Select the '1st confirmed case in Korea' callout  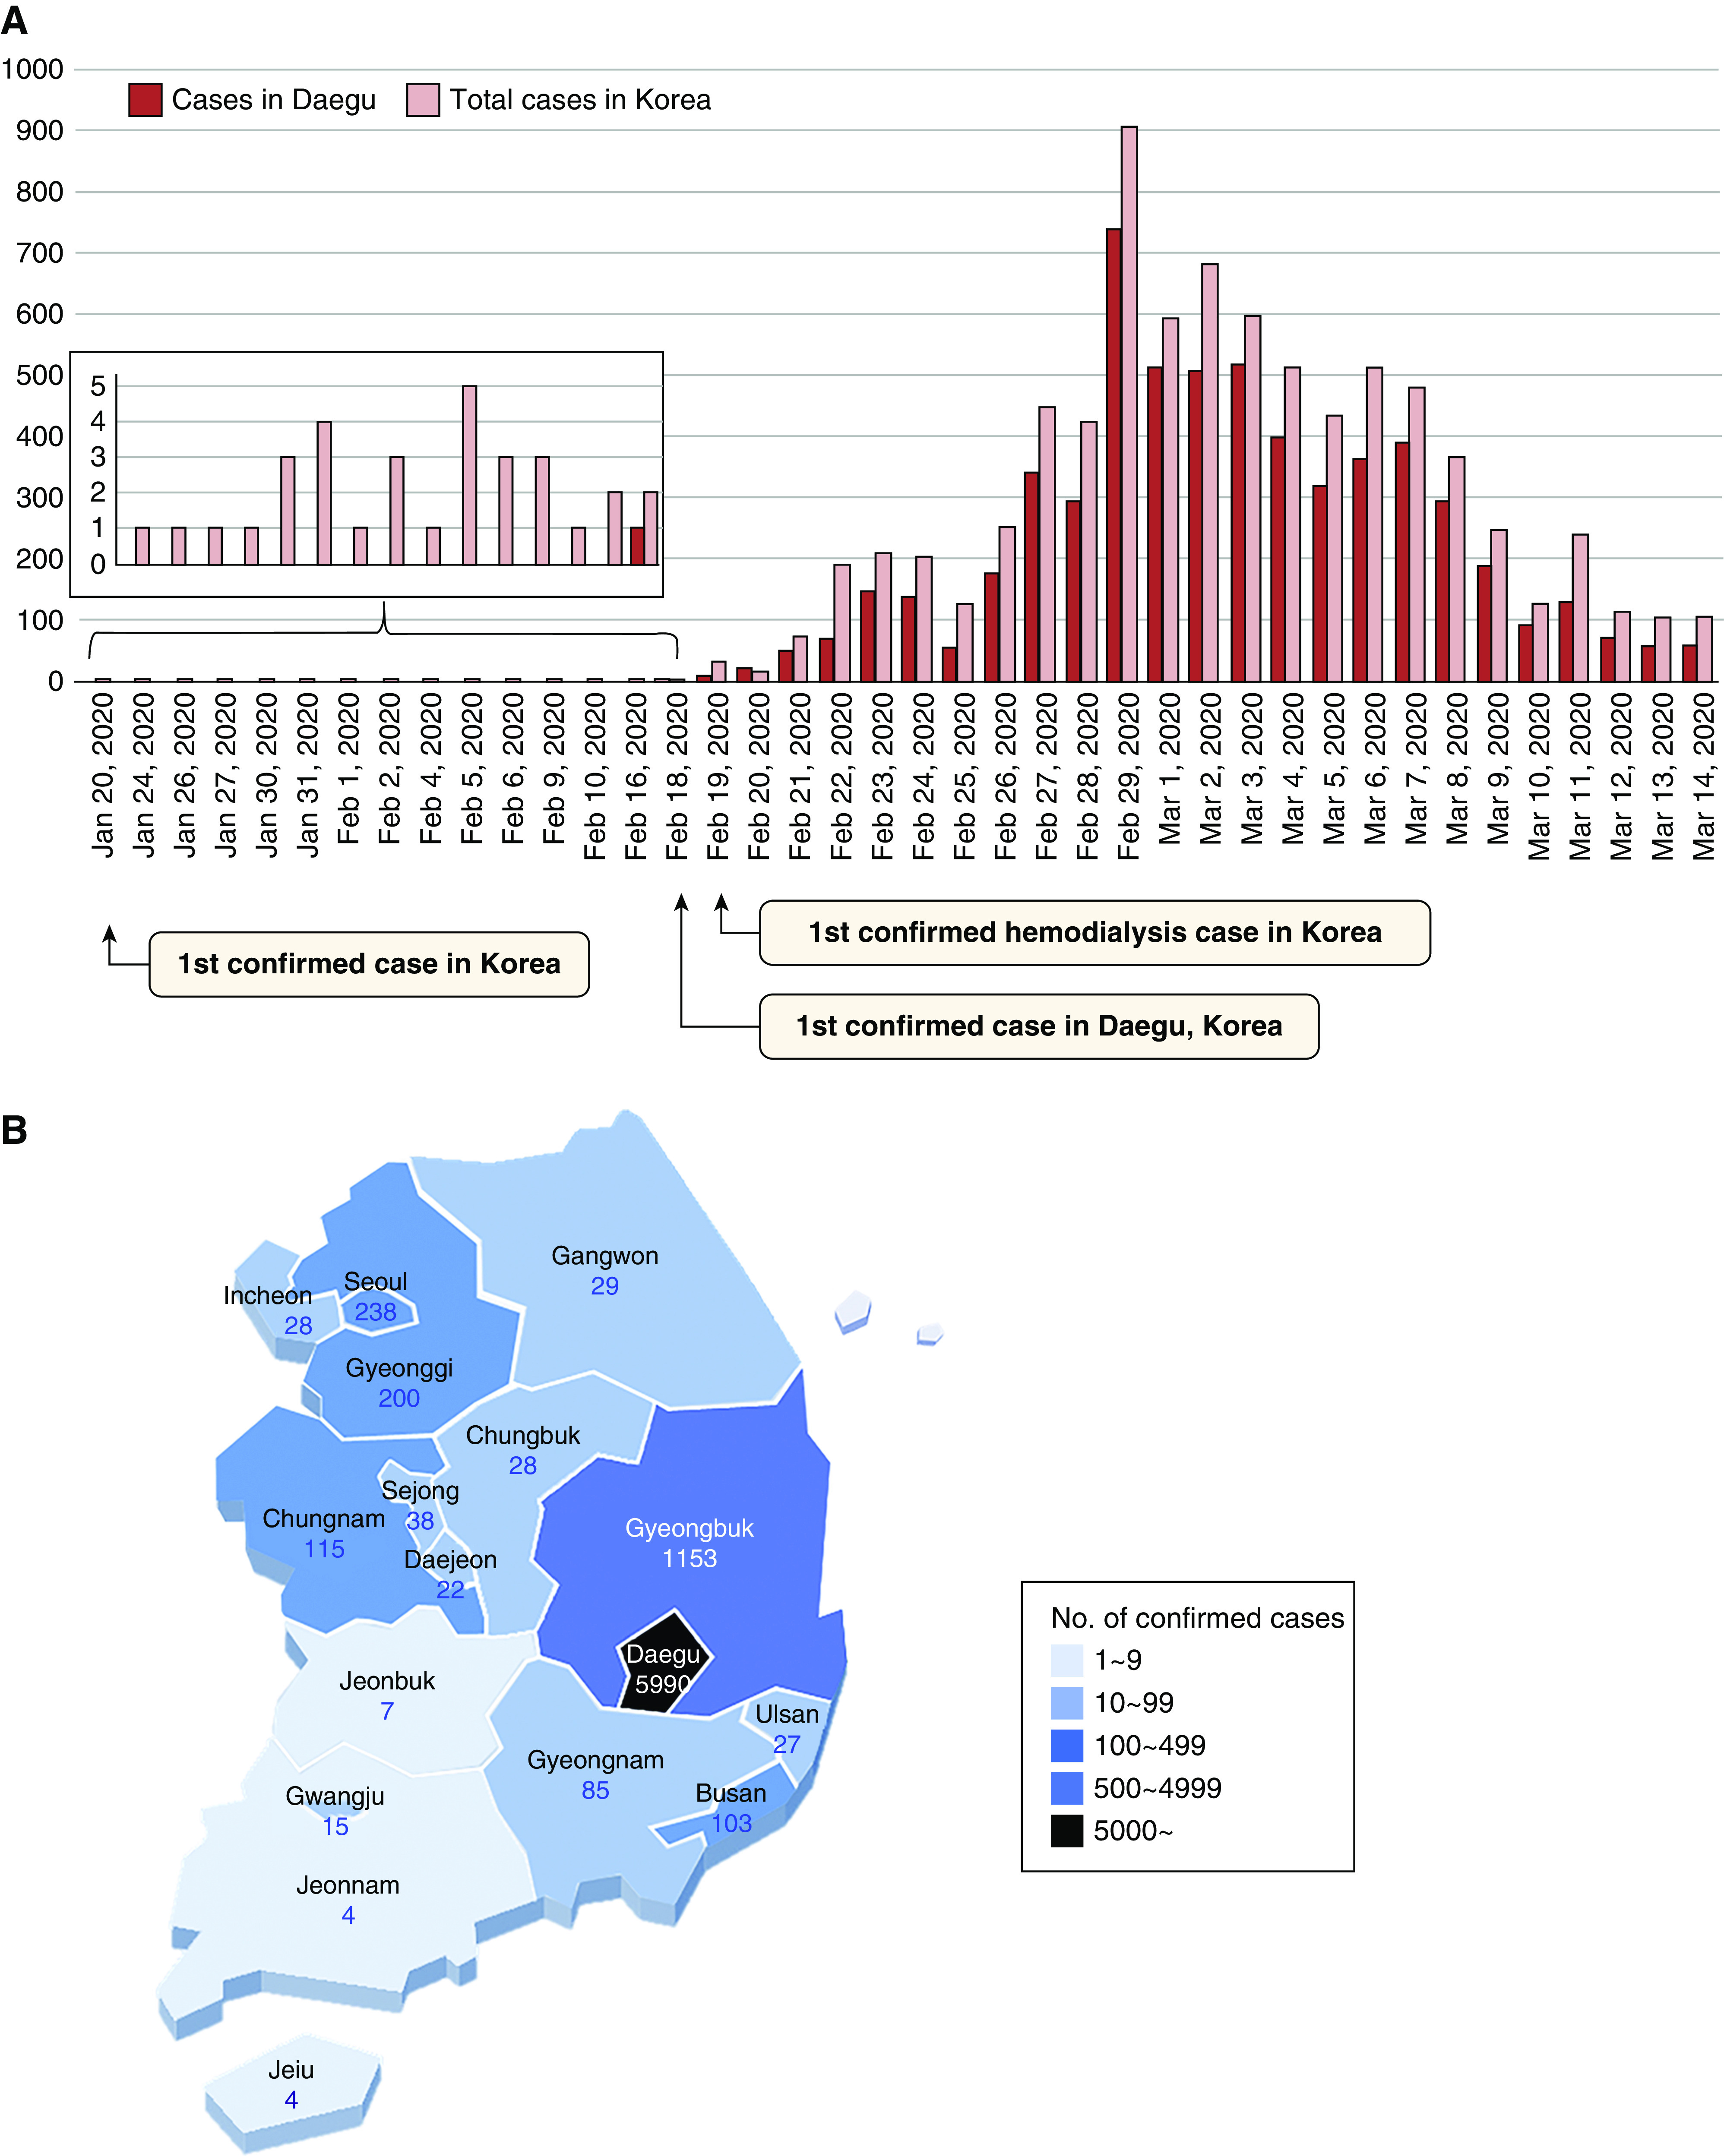pos(369,964)
